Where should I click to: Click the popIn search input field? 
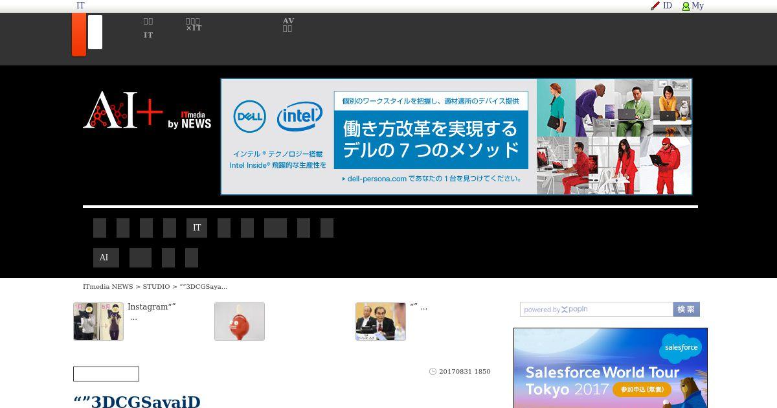pyautogui.click(x=596, y=310)
